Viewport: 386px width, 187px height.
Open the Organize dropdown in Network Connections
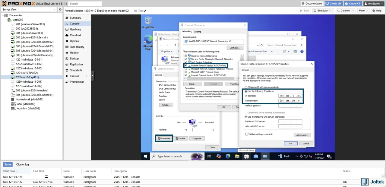[x=167, y=52]
